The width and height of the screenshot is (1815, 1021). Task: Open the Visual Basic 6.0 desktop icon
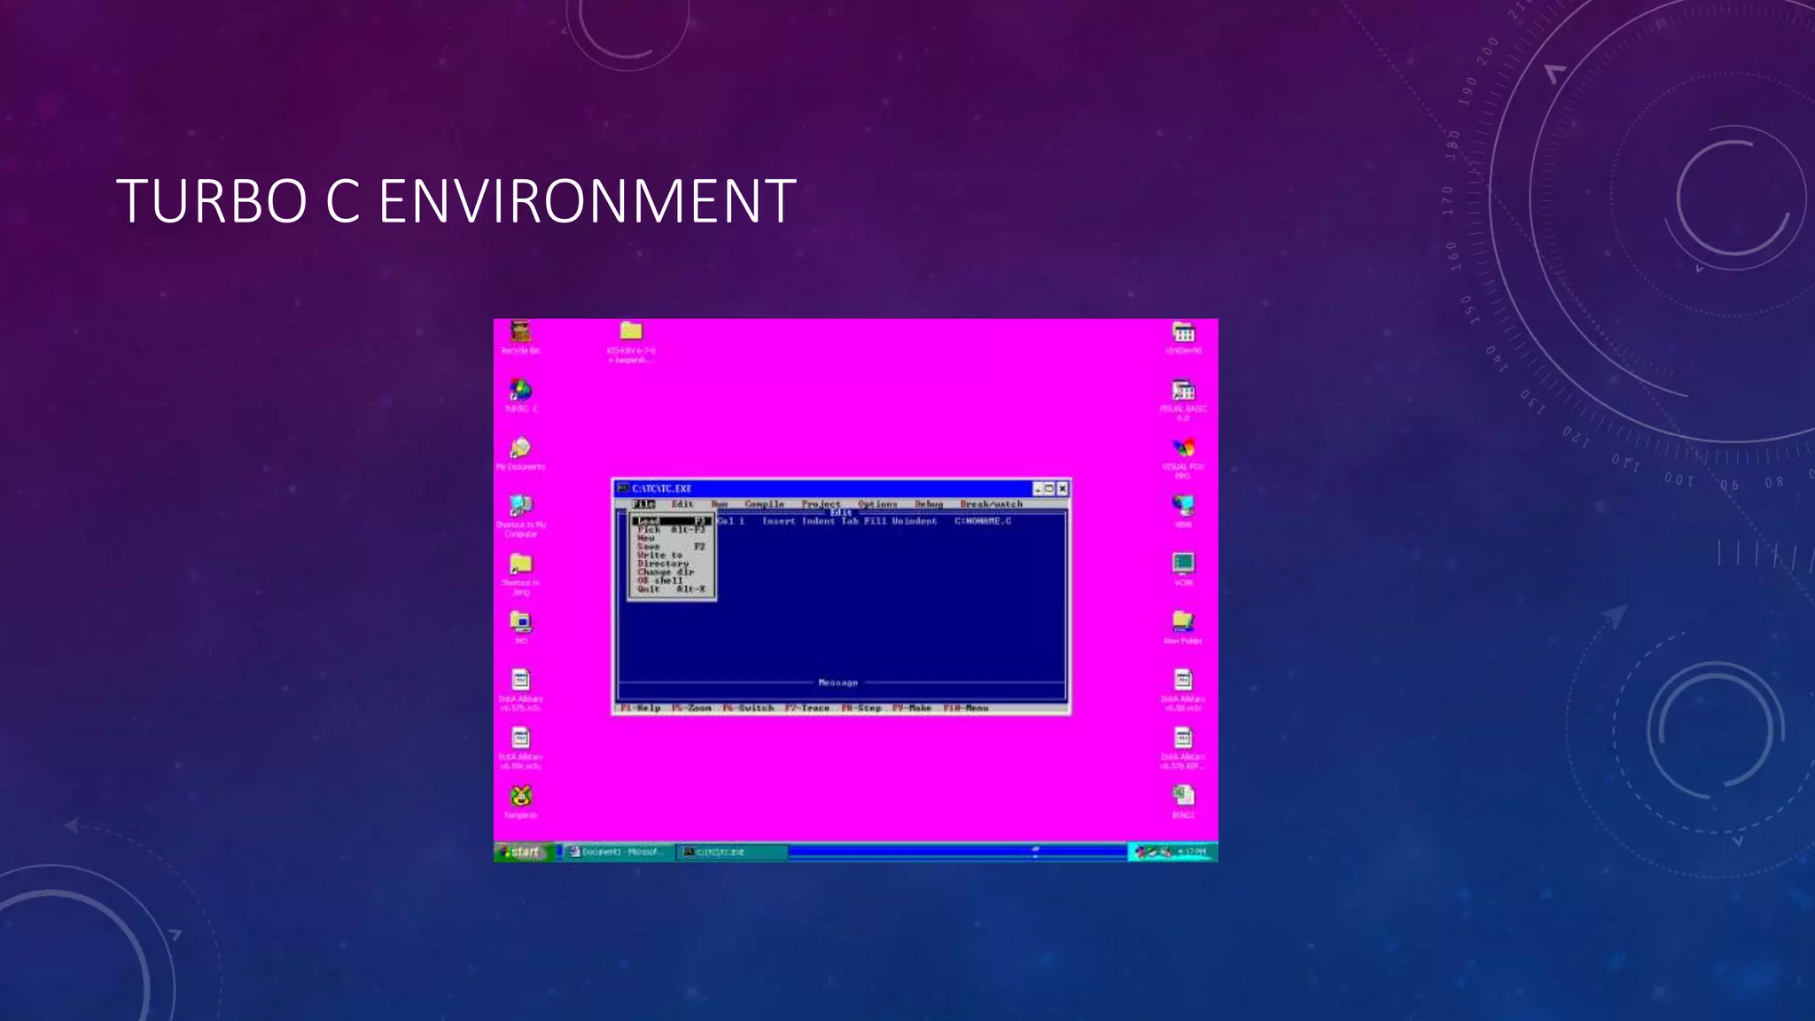click(1183, 391)
